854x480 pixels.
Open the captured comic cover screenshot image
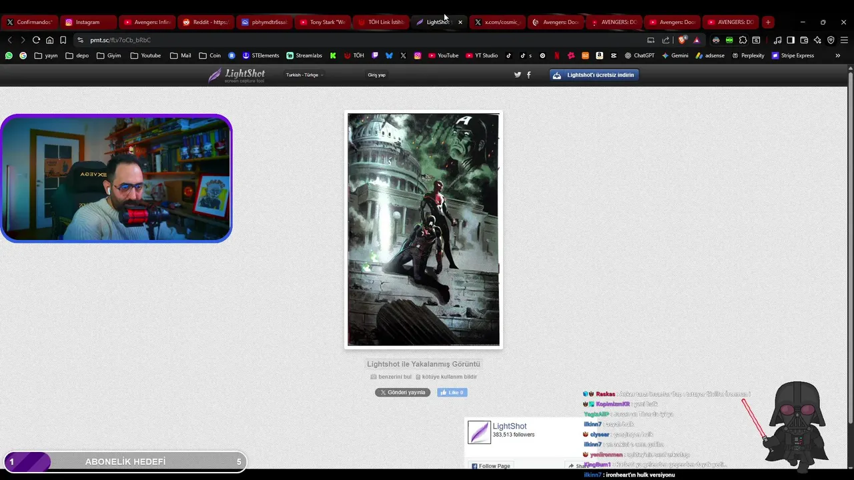[424, 229]
